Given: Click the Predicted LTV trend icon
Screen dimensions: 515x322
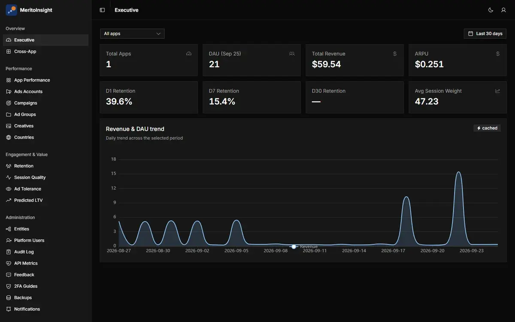Looking at the screenshot, I should click(x=9, y=200).
